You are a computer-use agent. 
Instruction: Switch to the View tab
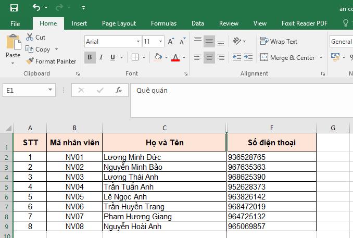tap(260, 23)
